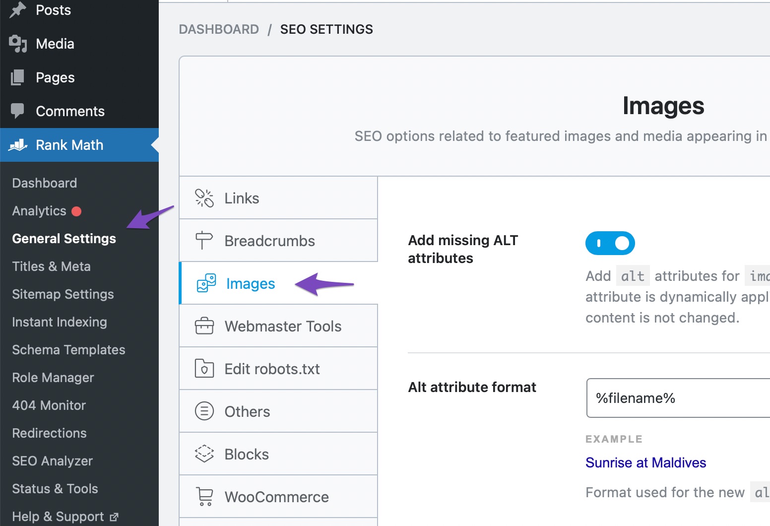Open Analytics submenu item
Screen dimensions: 770x526
coord(39,211)
